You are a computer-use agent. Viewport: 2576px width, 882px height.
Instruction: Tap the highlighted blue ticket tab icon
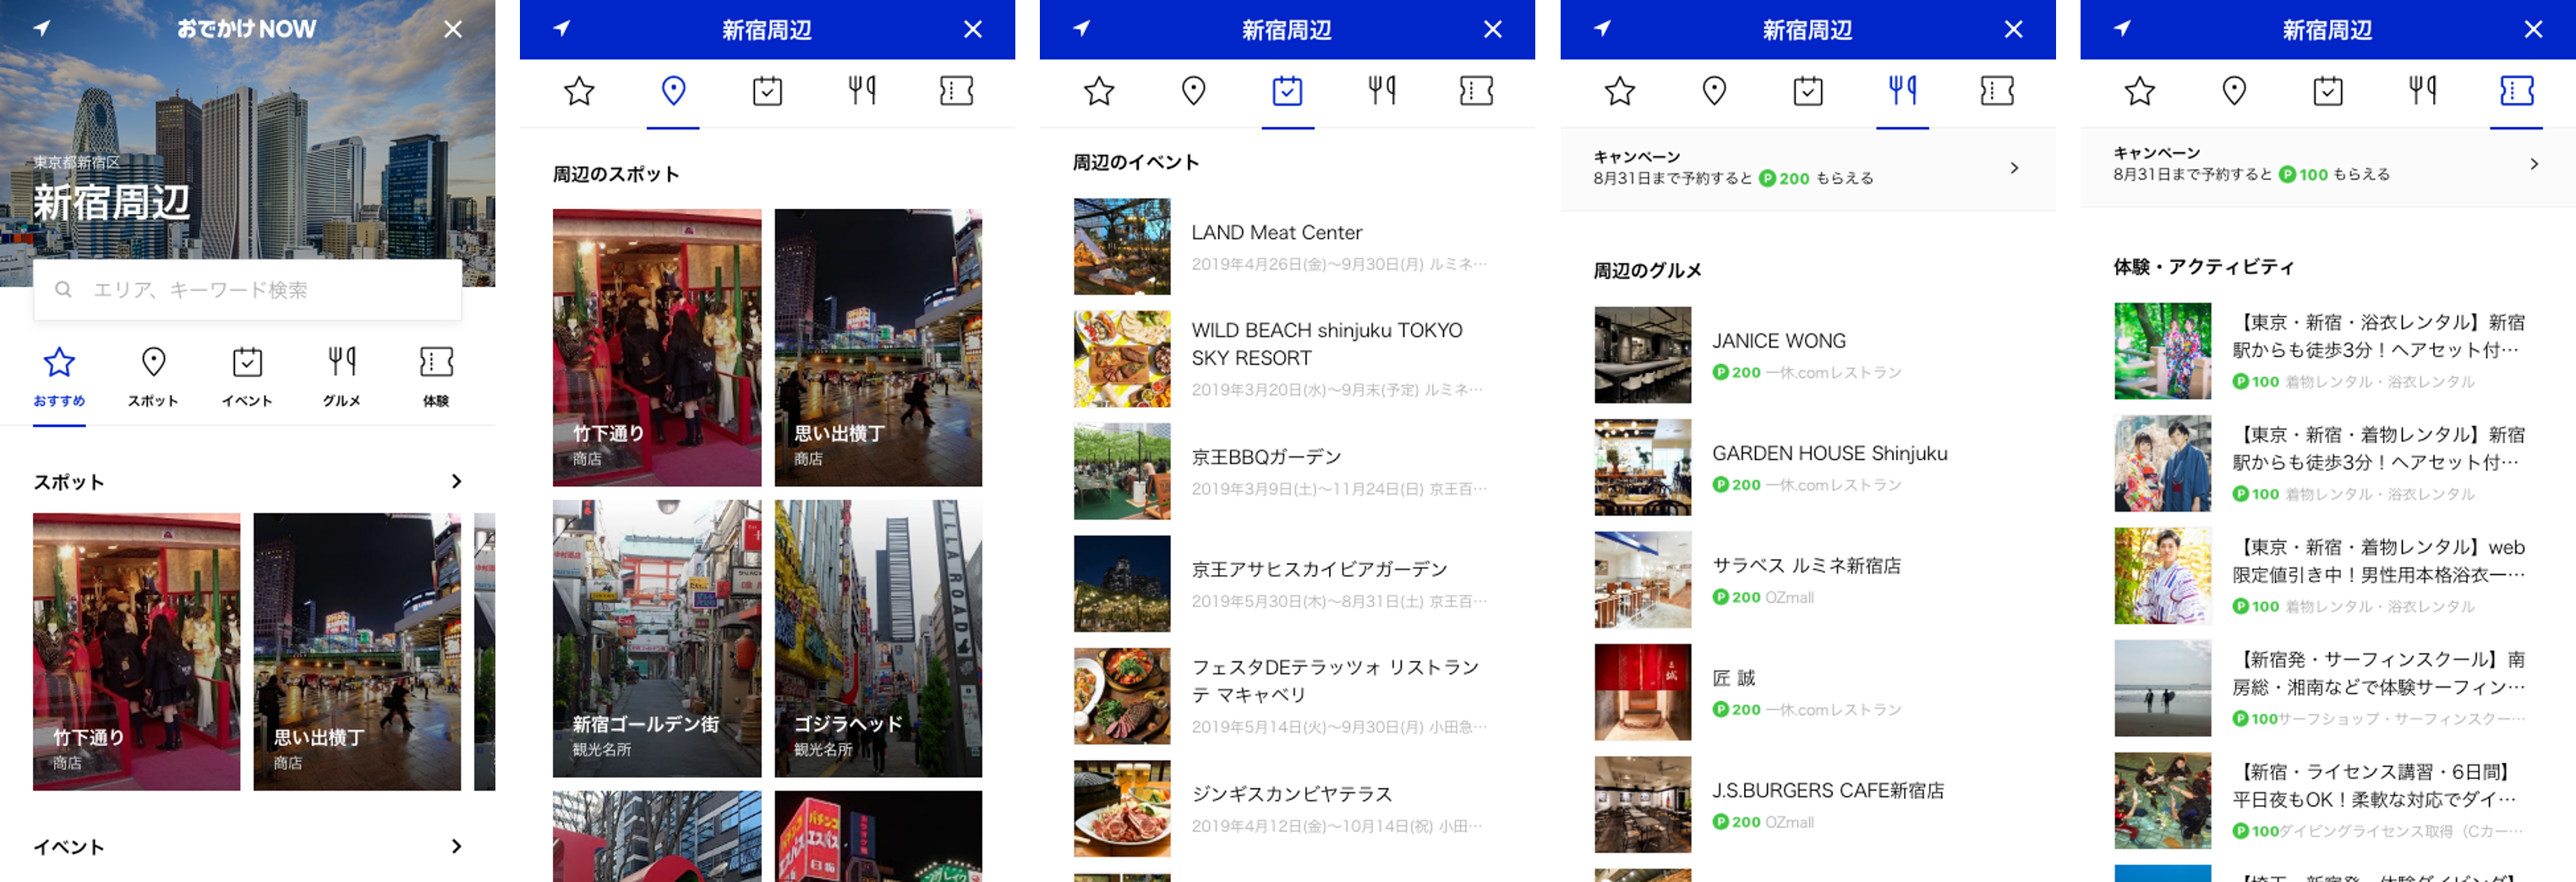click(2516, 91)
